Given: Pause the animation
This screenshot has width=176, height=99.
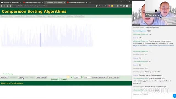Looking at the screenshot, I should tap(21, 77).
